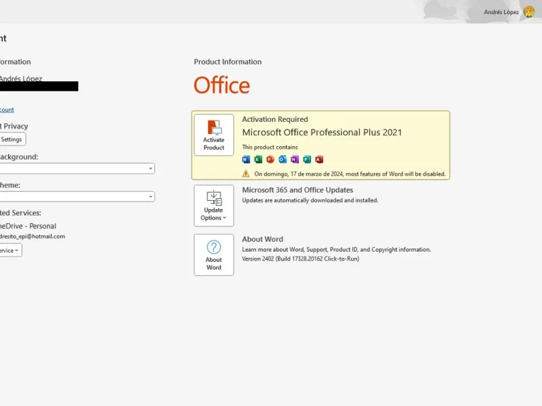This screenshot has height=406, width=542.
Task: Click the OneDrive - Personal entry
Action: pyautogui.click(x=28, y=226)
